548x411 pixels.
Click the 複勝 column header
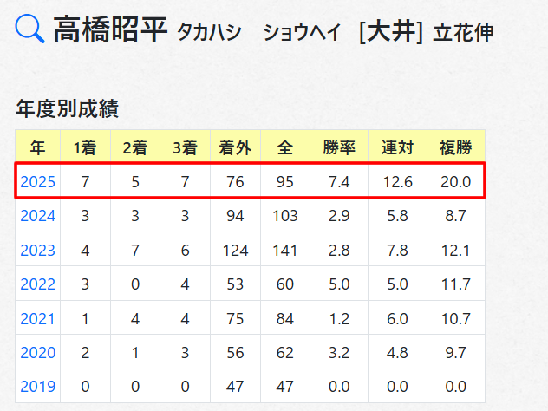coord(456,147)
